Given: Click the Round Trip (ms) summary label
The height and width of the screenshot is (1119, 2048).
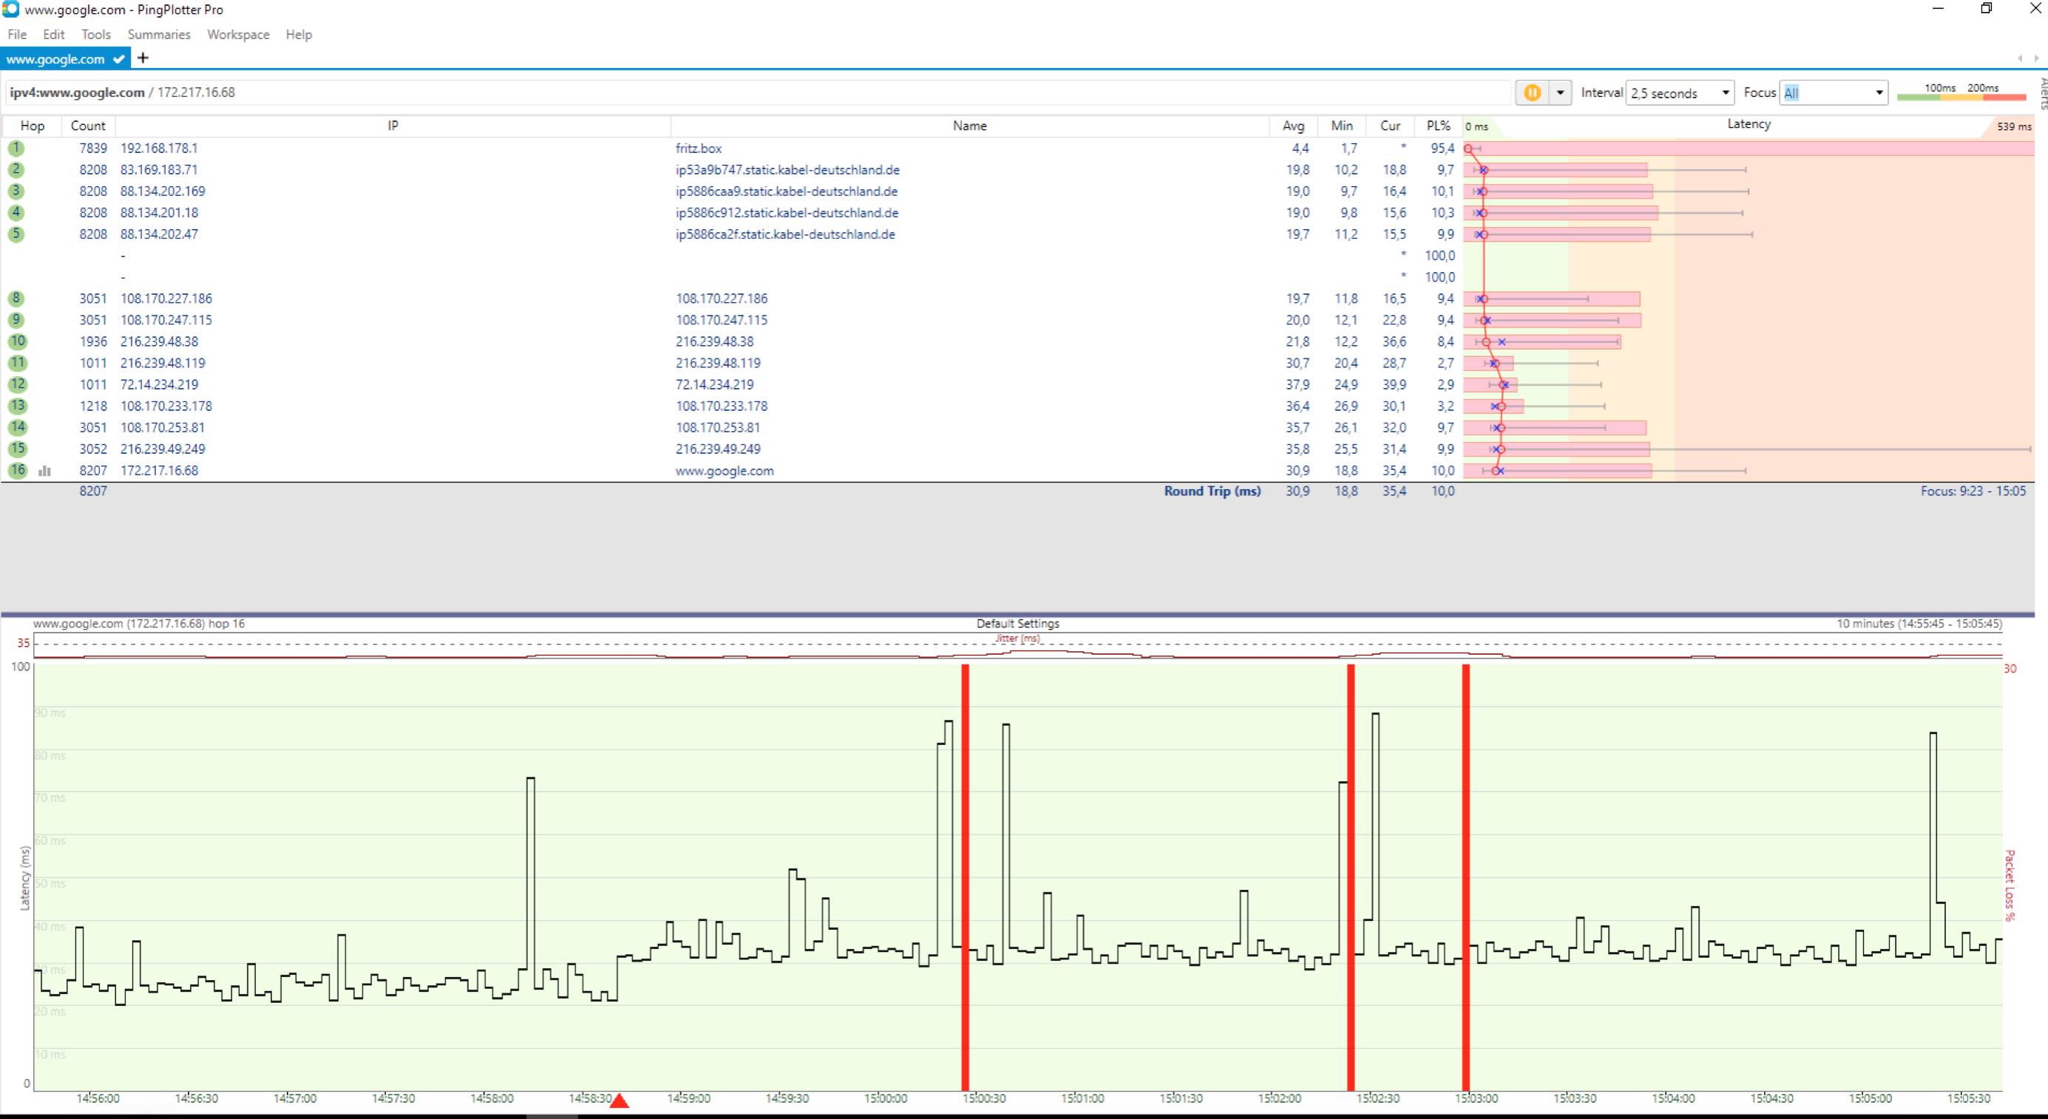Looking at the screenshot, I should coord(1213,490).
